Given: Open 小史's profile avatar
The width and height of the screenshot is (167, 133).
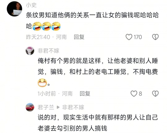Looking at the screenshot, I should pyautogui.click(x=14, y=9).
